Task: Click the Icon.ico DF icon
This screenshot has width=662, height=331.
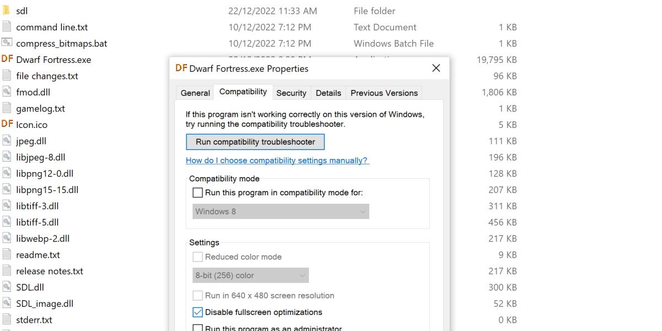Action: [7, 124]
